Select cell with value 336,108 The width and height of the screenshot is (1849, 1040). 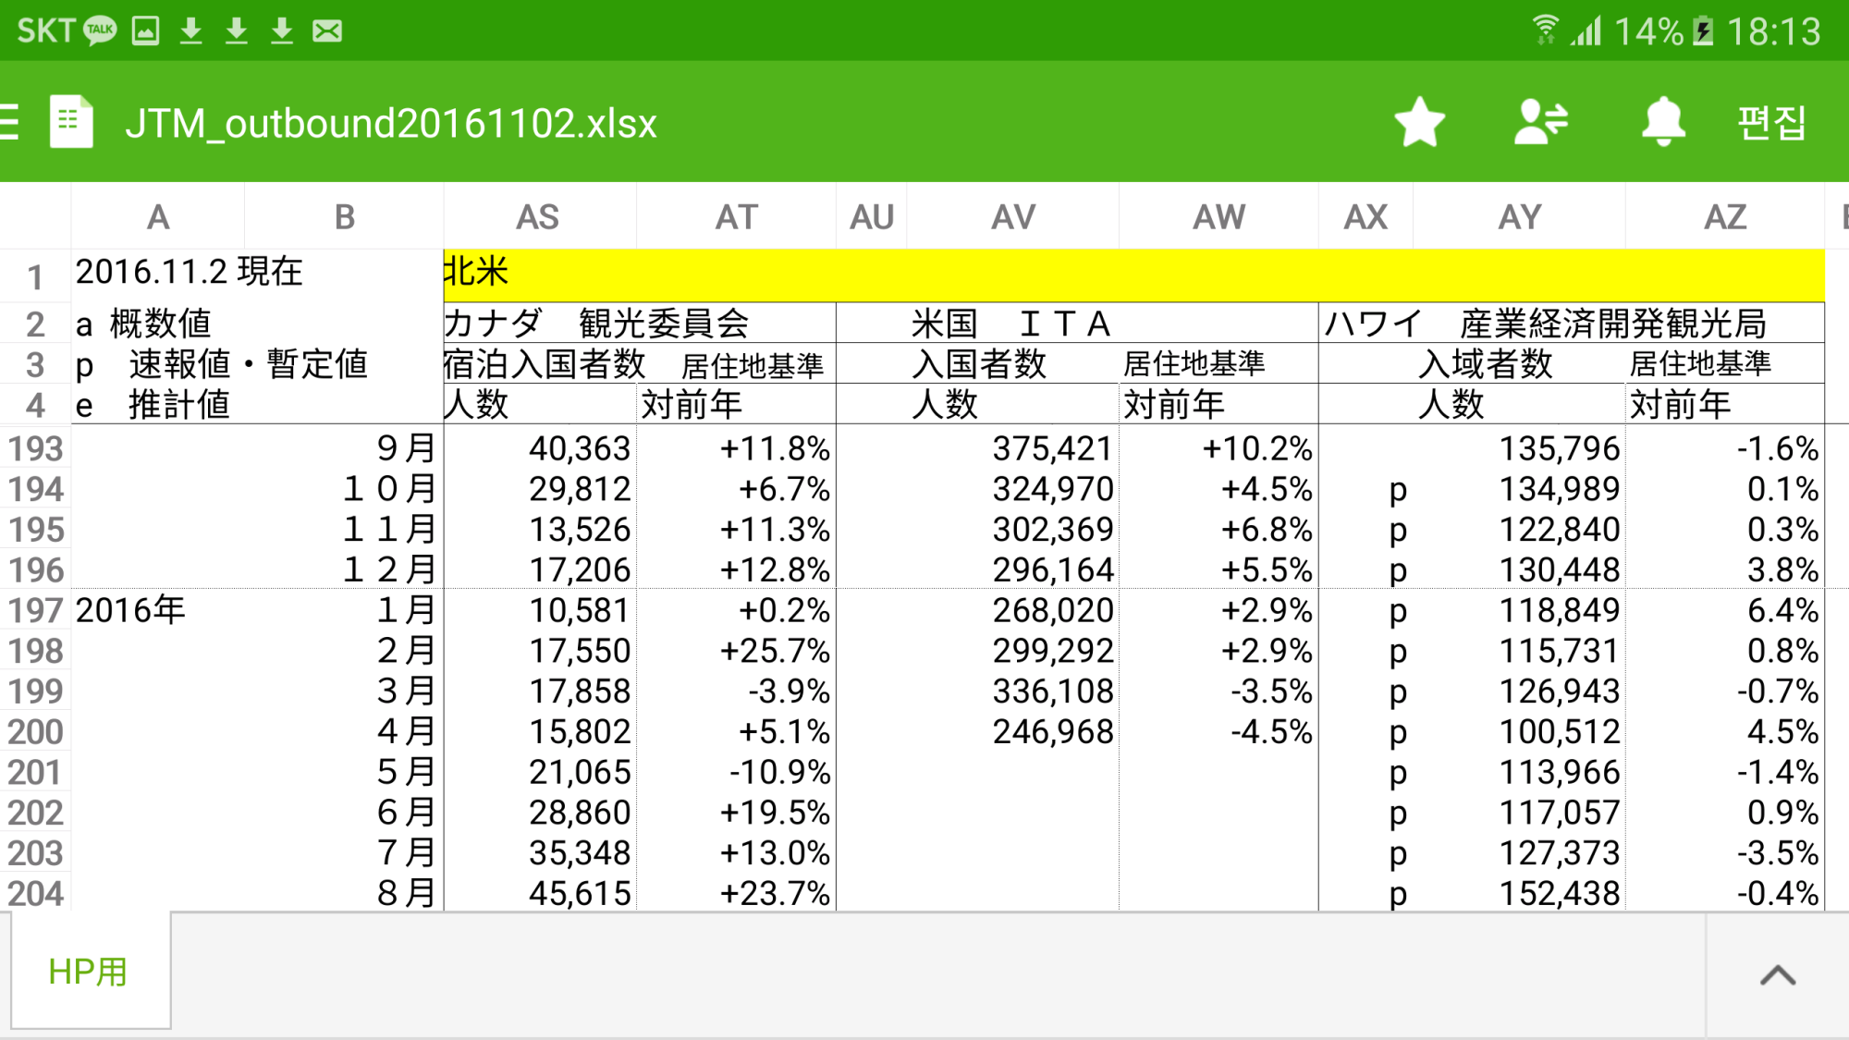1013,691
